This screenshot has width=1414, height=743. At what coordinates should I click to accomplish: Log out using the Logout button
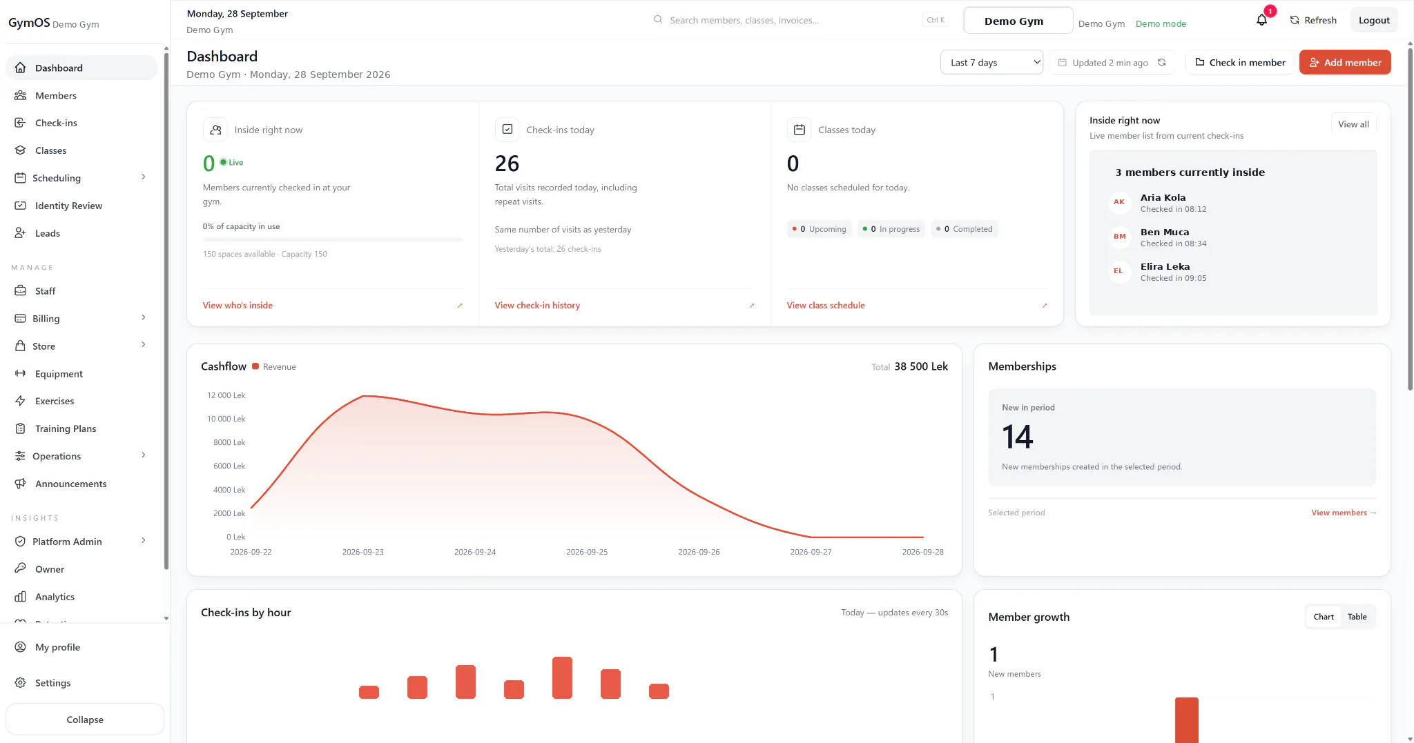tap(1374, 20)
